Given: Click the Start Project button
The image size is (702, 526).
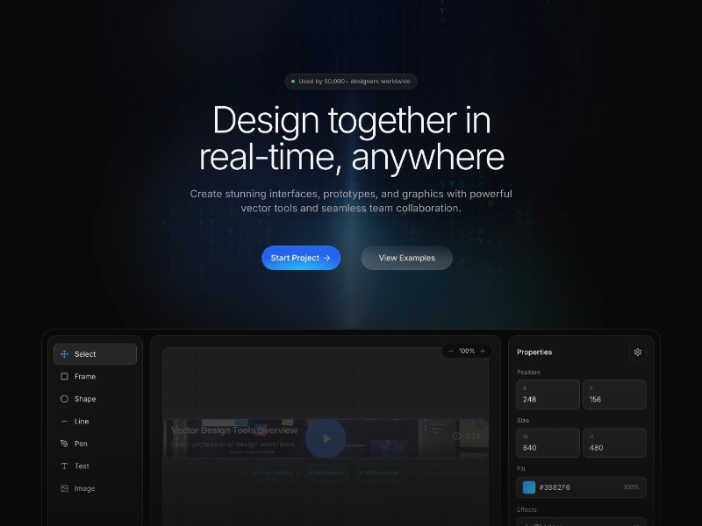Looking at the screenshot, I should (x=301, y=258).
